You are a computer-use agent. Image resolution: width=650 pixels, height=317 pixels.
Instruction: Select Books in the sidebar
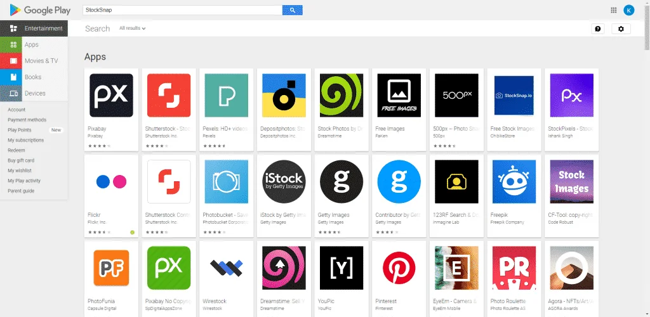coord(34,77)
